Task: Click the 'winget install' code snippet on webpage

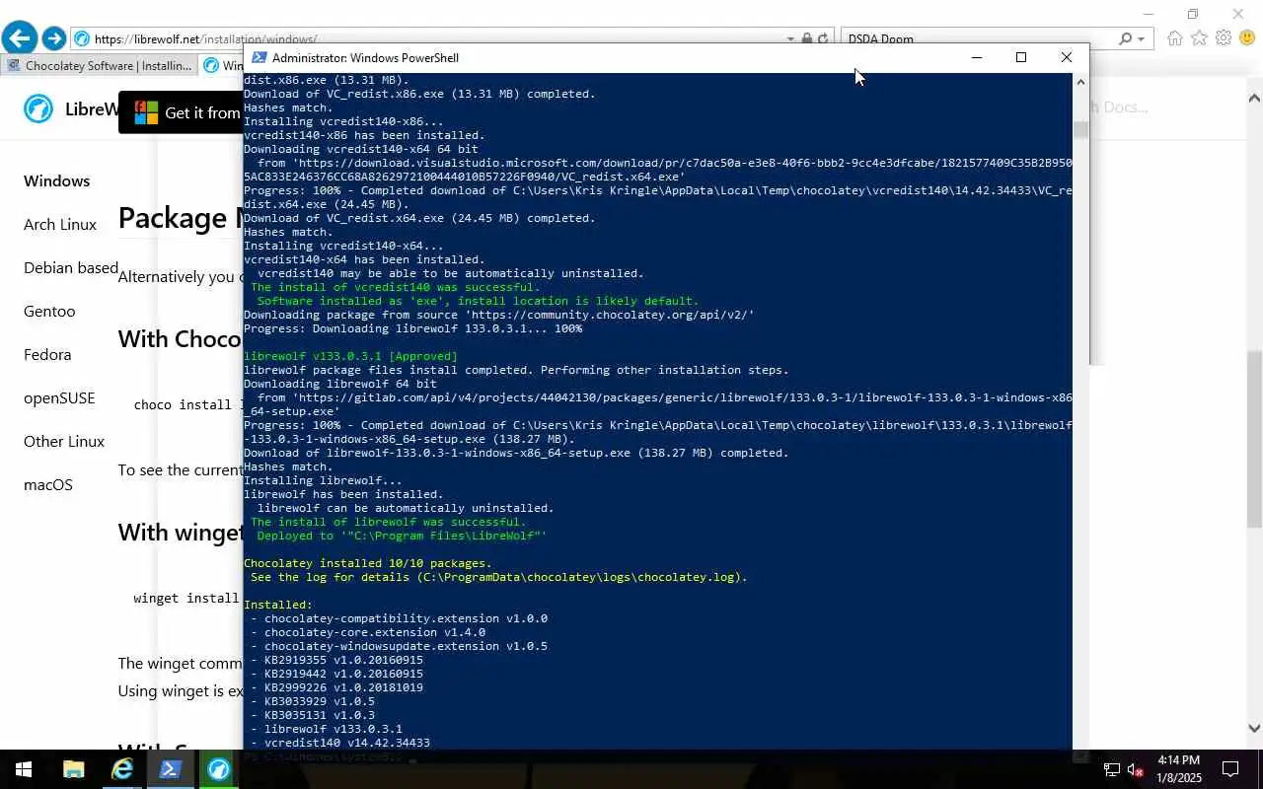Action: 187,598
